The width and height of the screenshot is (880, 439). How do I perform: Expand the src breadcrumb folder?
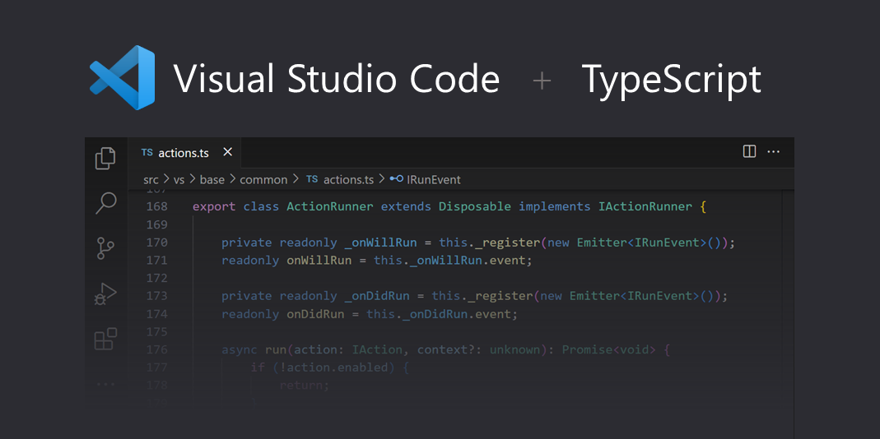(151, 179)
